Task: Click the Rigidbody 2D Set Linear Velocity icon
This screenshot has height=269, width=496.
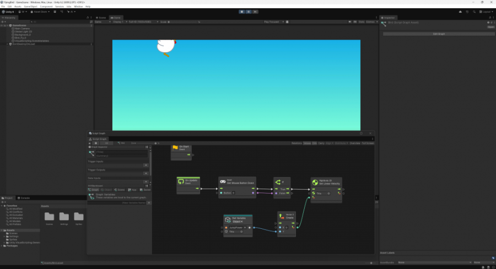Action: tap(315, 182)
